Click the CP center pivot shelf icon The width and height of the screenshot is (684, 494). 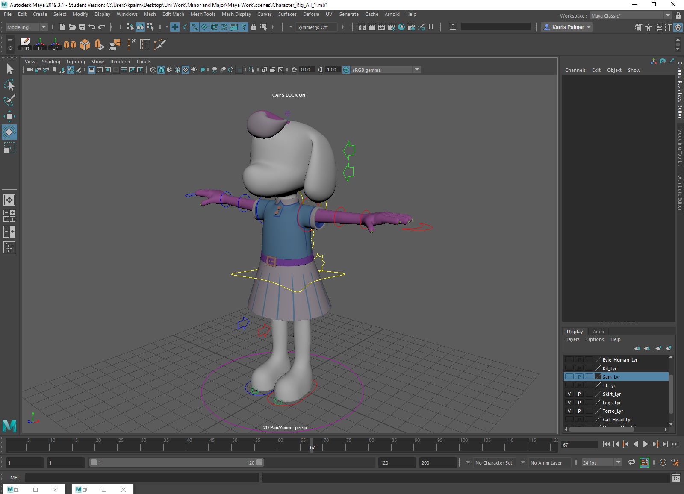[x=55, y=44]
